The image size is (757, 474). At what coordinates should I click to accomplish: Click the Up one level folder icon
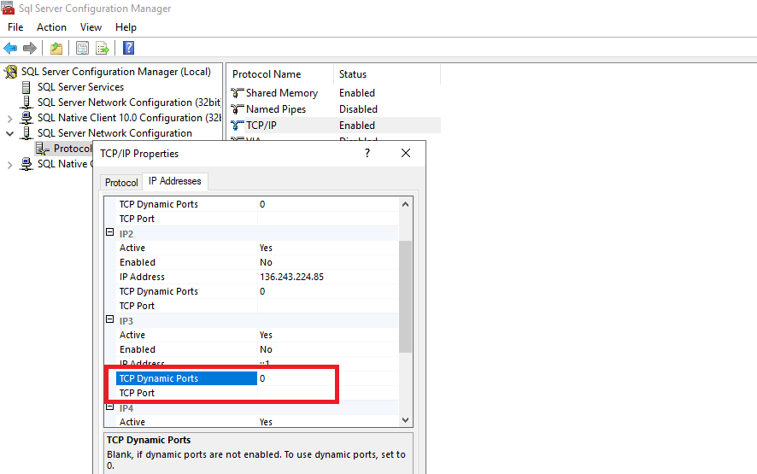(x=56, y=48)
